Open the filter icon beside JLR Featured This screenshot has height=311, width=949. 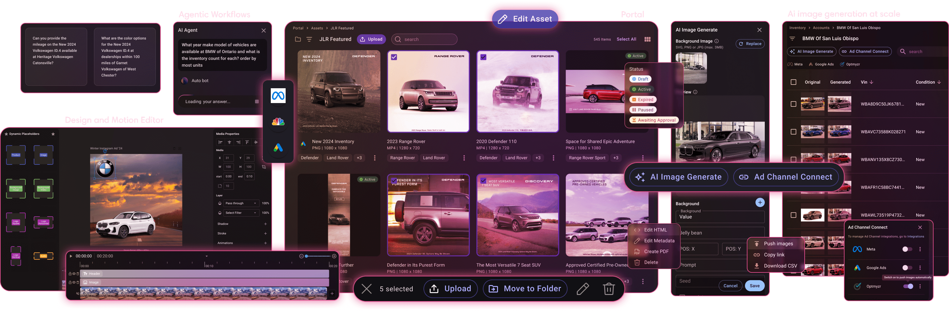309,39
